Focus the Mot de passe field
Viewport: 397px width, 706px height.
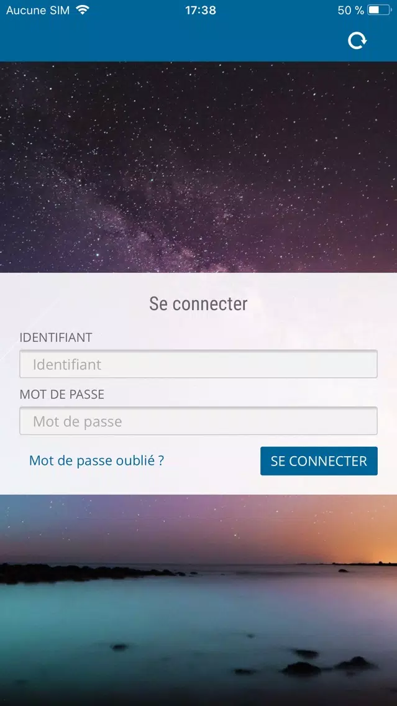(199, 421)
